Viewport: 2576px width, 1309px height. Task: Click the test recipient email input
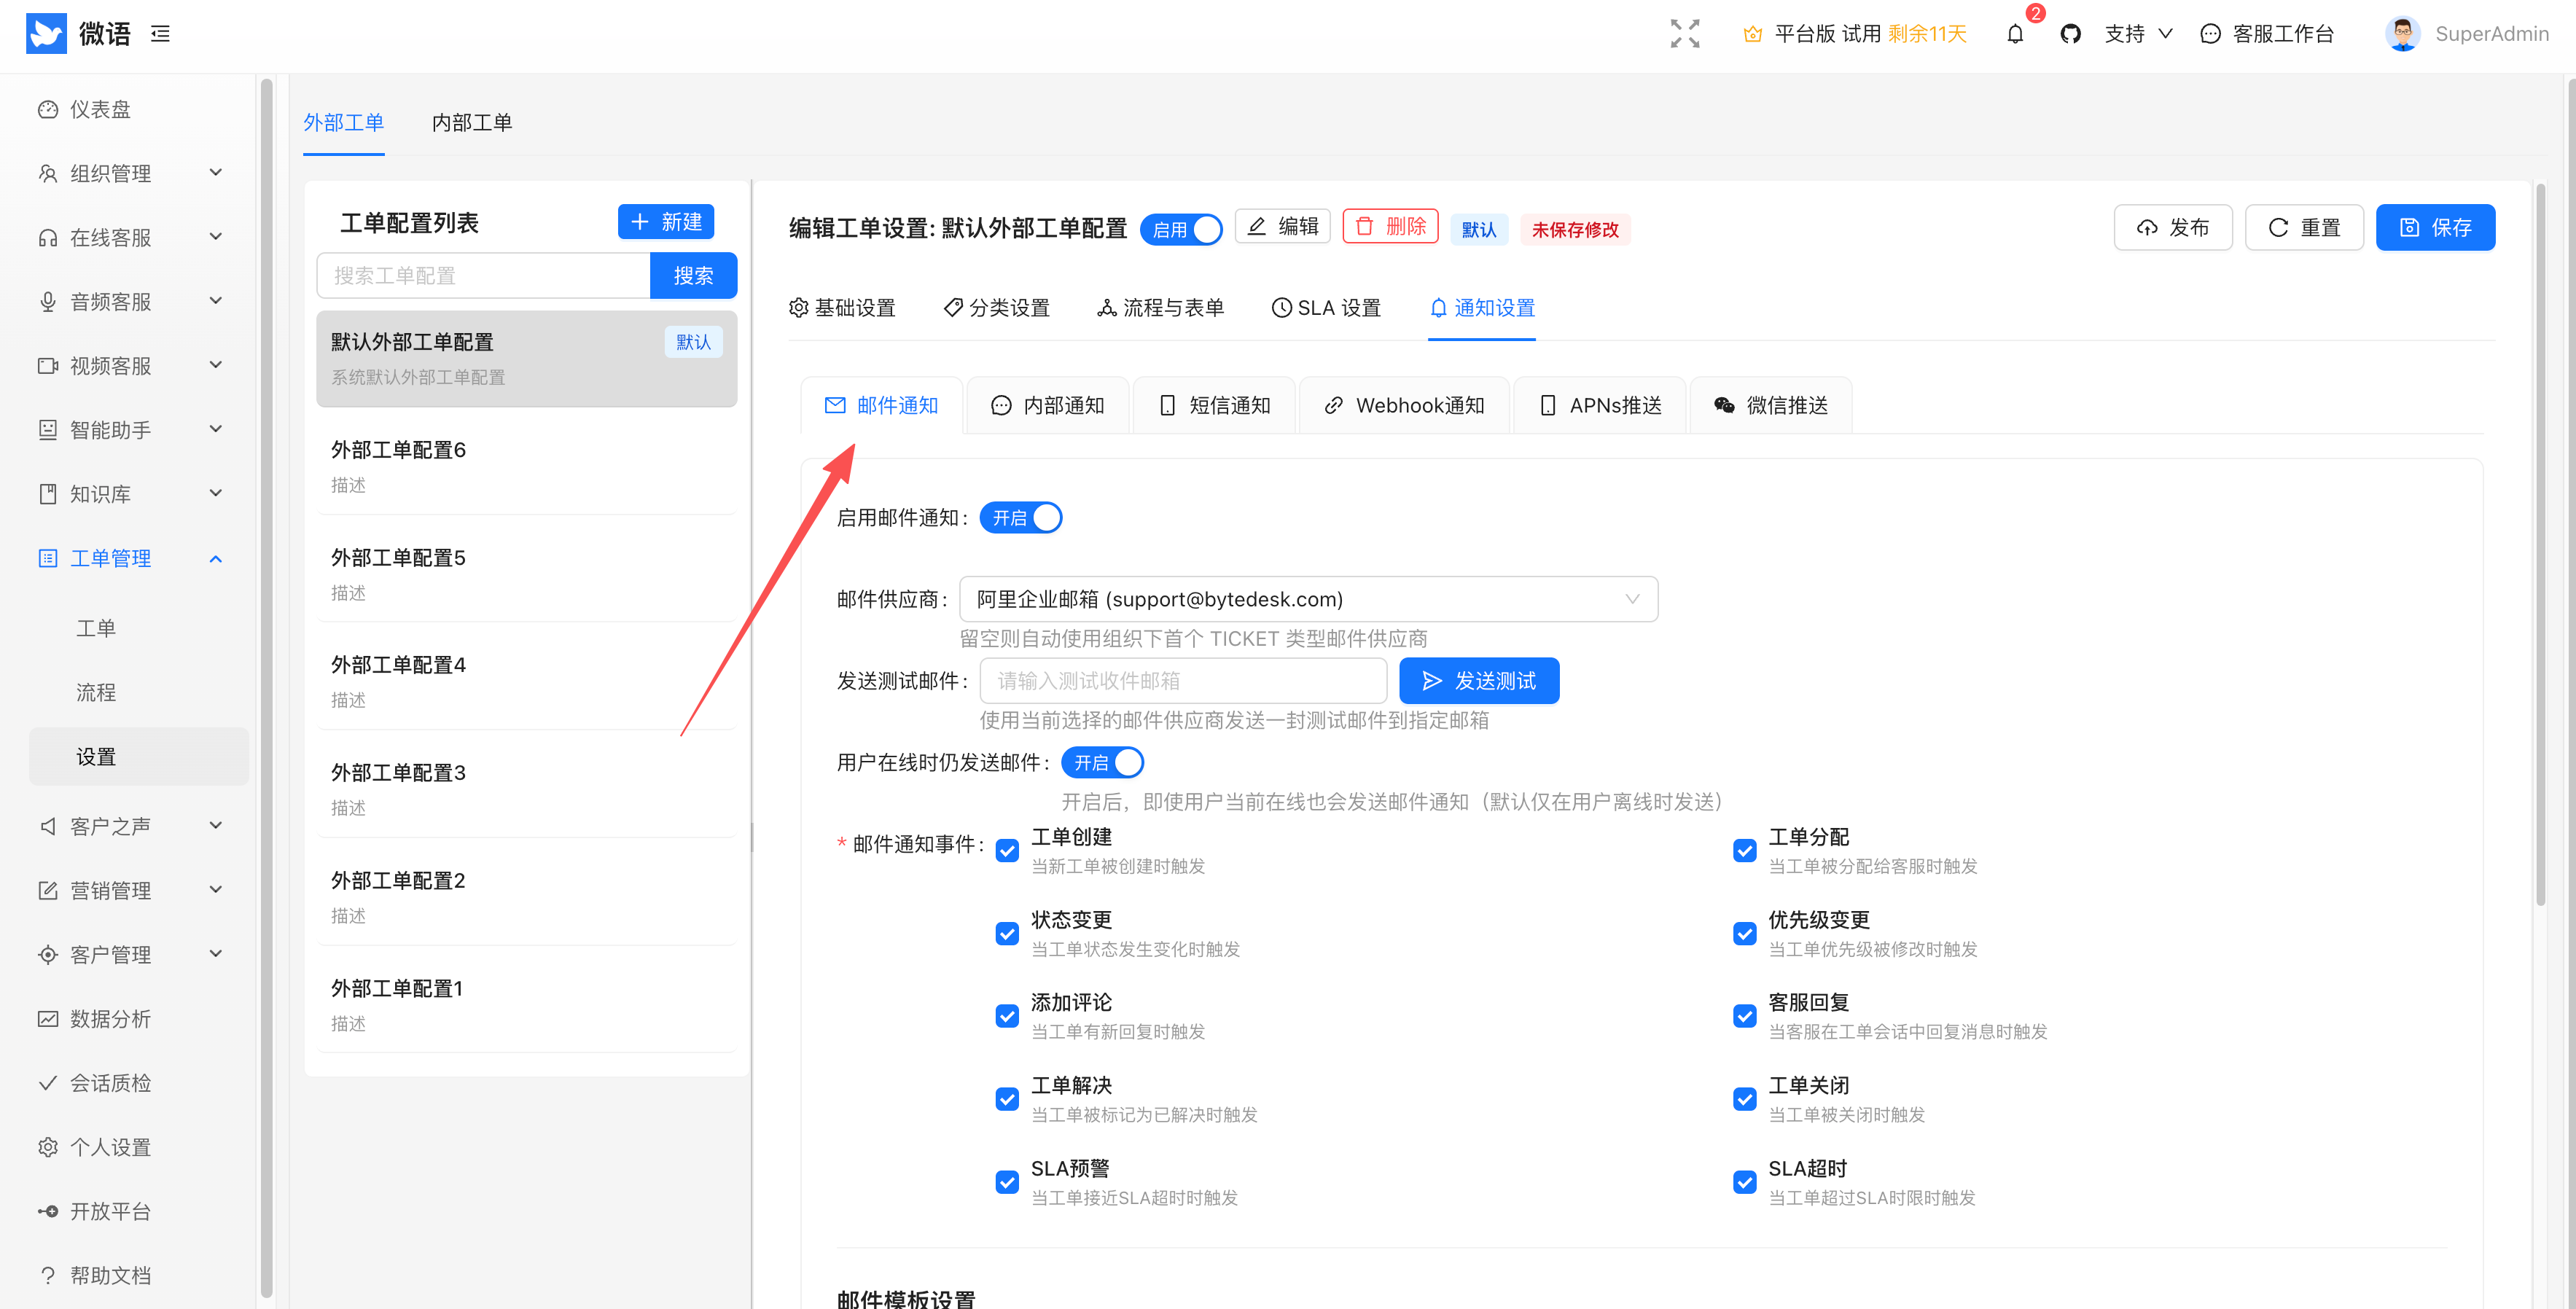click(1183, 680)
